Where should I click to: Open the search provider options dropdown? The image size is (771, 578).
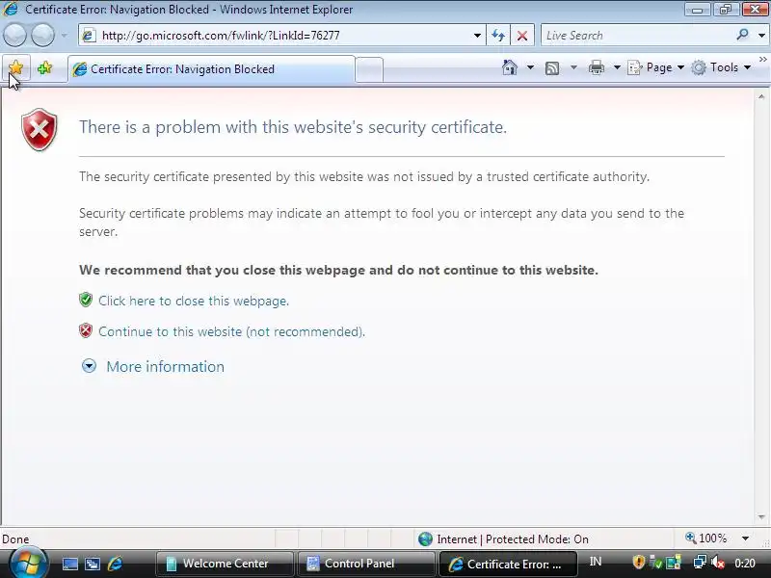click(x=761, y=36)
